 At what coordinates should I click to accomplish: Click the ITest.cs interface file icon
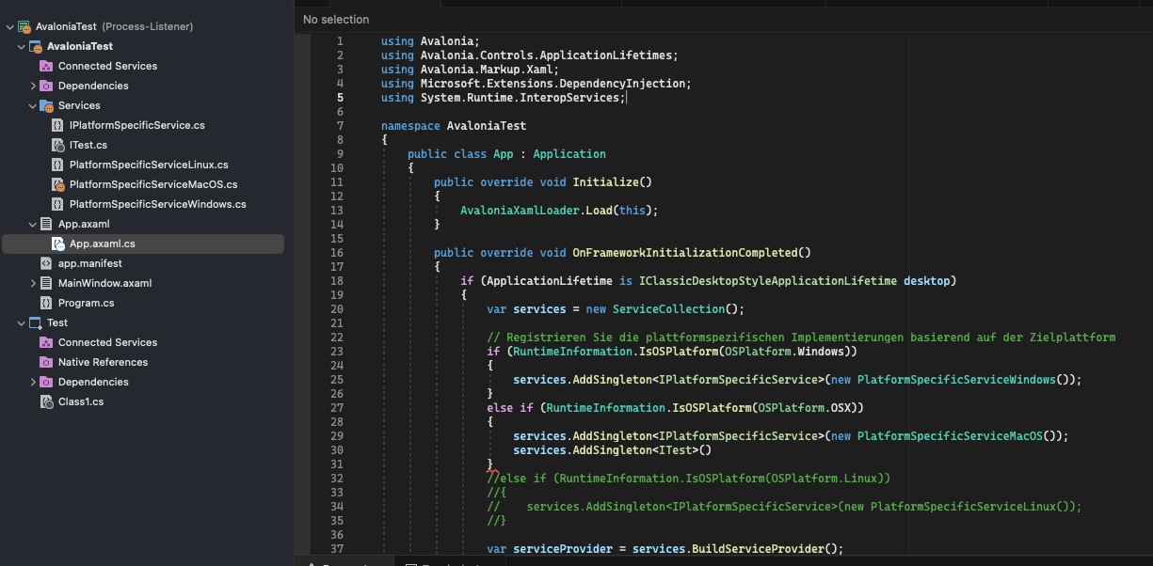(58, 145)
